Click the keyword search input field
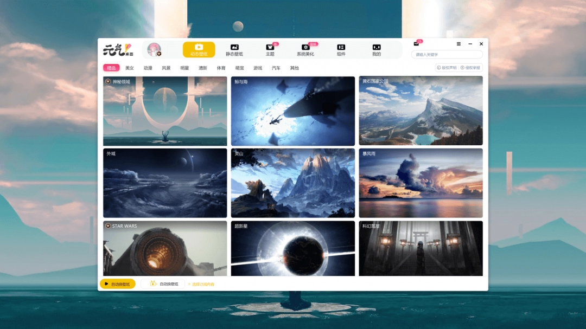 point(447,55)
